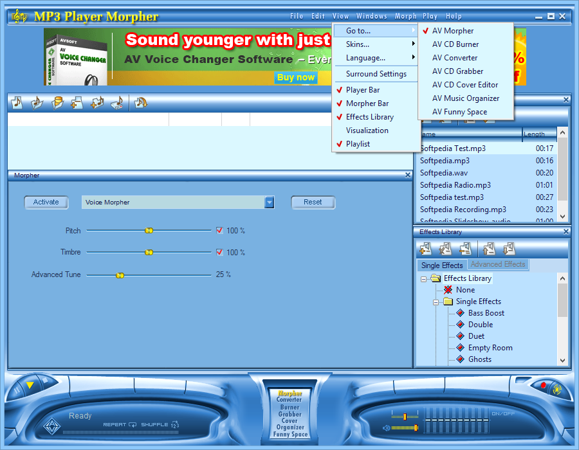Click the new audio file toolbar icon
Image resolution: width=579 pixels, height=450 pixels.
click(x=17, y=103)
